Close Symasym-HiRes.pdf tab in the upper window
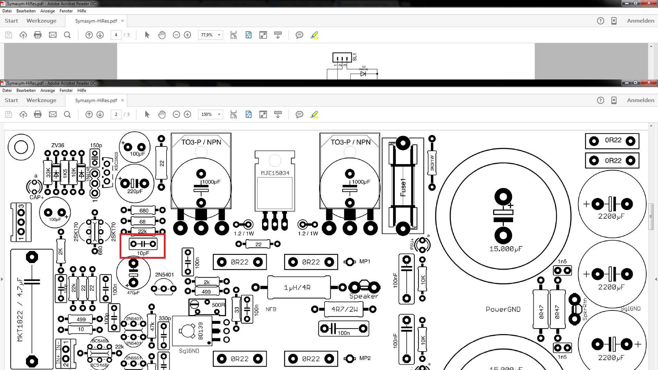 pos(122,21)
